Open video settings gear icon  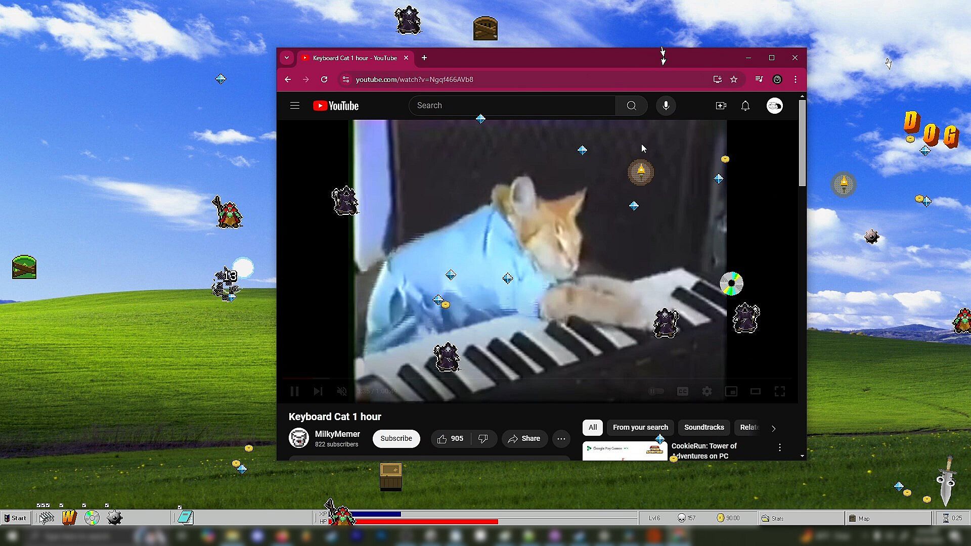[x=707, y=391]
